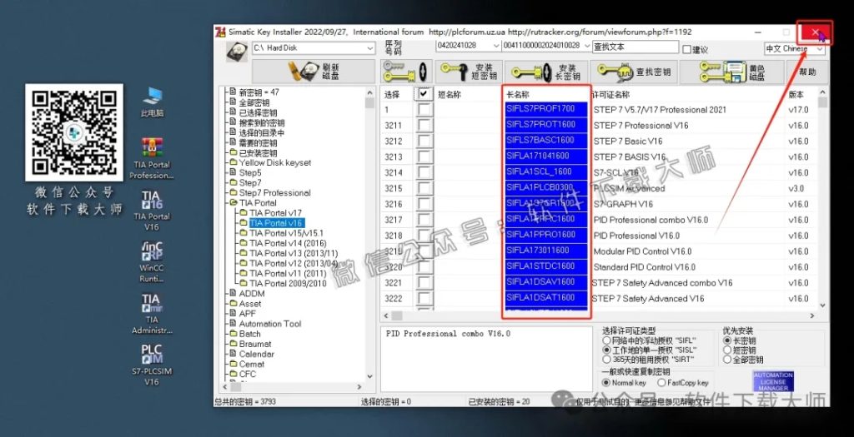The height and width of the screenshot is (437, 854).
Task: Select the STEP 7 Safety Advanced V16 row
Action: click(599, 298)
